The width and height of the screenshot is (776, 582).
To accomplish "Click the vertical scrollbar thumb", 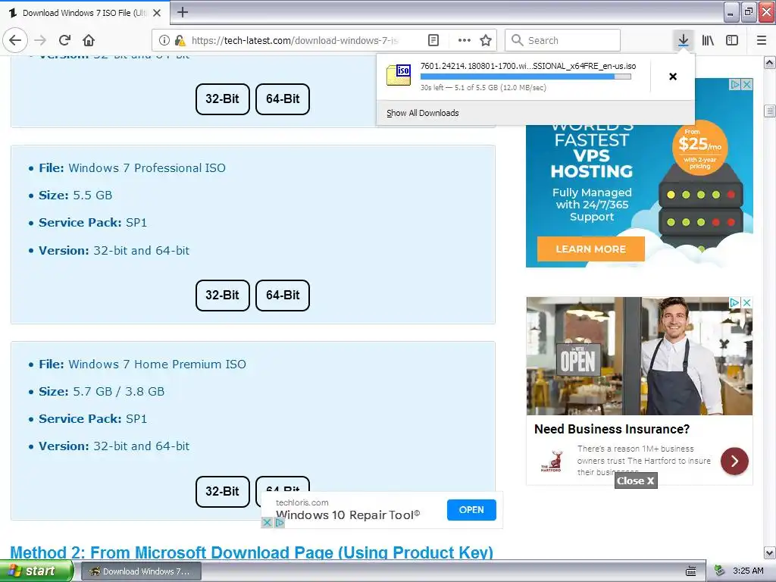I will click(x=770, y=111).
